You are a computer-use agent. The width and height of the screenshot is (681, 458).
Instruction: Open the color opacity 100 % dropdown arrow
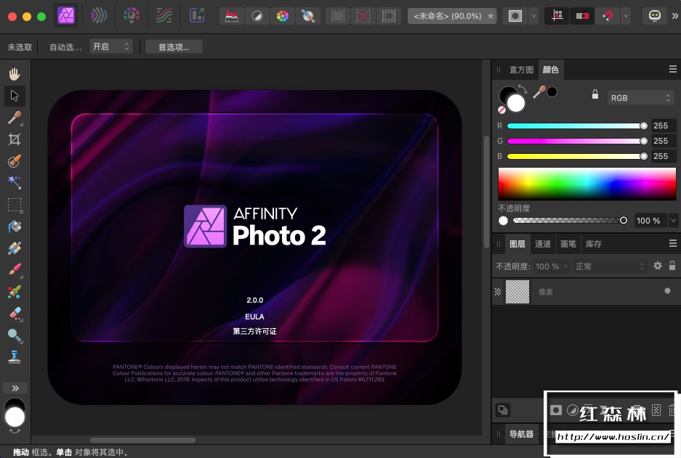pos(673,221)
